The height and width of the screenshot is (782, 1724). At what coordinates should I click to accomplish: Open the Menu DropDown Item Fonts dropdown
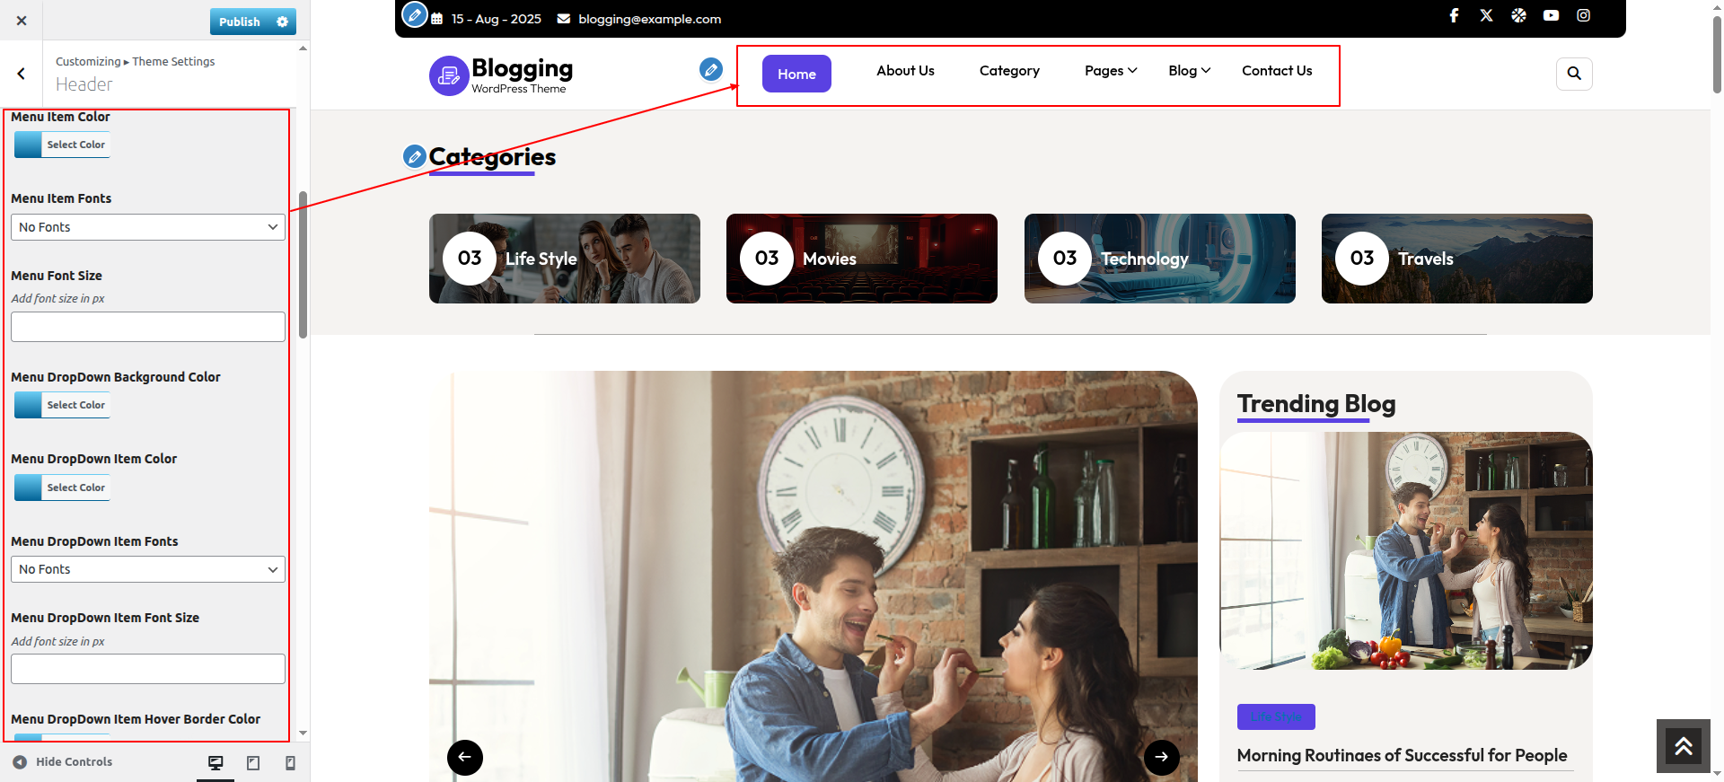pyautogui.click(x=148, y=569)
